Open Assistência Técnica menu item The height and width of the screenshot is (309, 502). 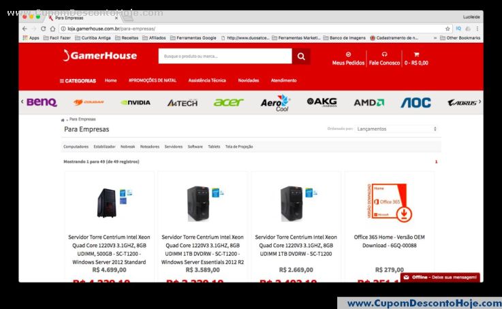point(207,80)
